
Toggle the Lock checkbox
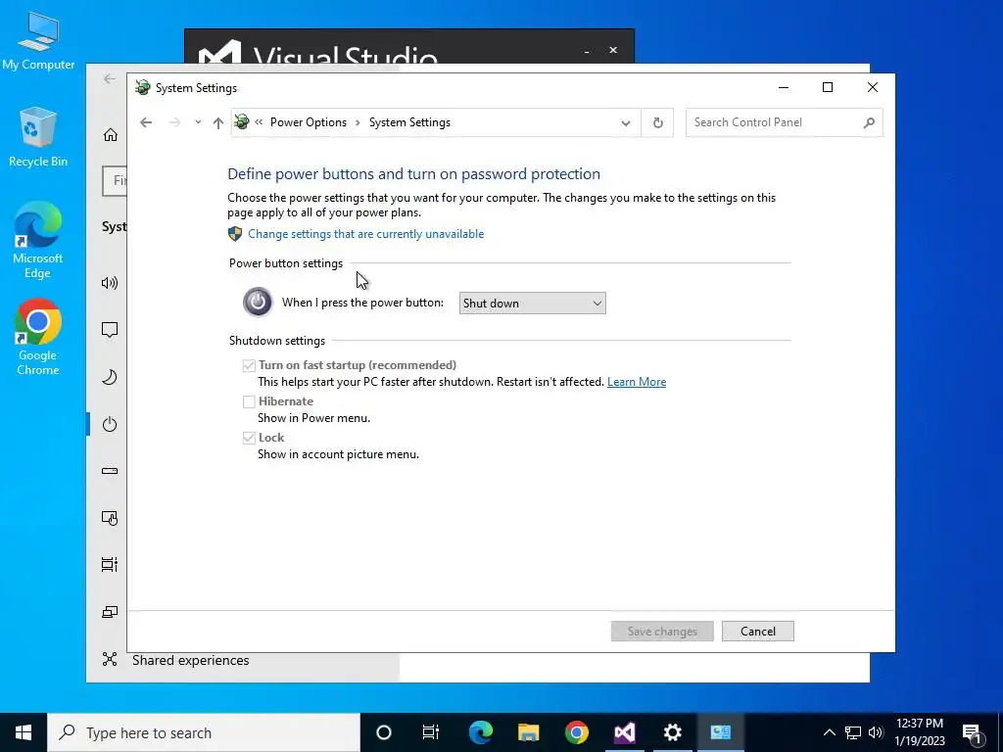click(249, 438)
